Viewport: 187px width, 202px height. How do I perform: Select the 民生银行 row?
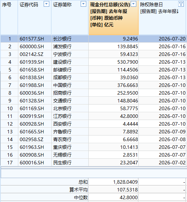click(93, 163)
